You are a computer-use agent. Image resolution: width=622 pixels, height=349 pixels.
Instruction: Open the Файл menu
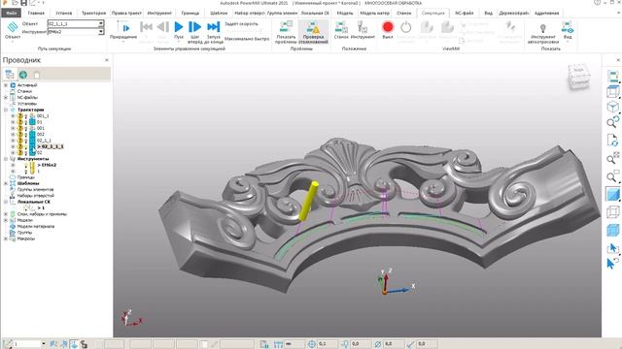(x=11, y=13)
